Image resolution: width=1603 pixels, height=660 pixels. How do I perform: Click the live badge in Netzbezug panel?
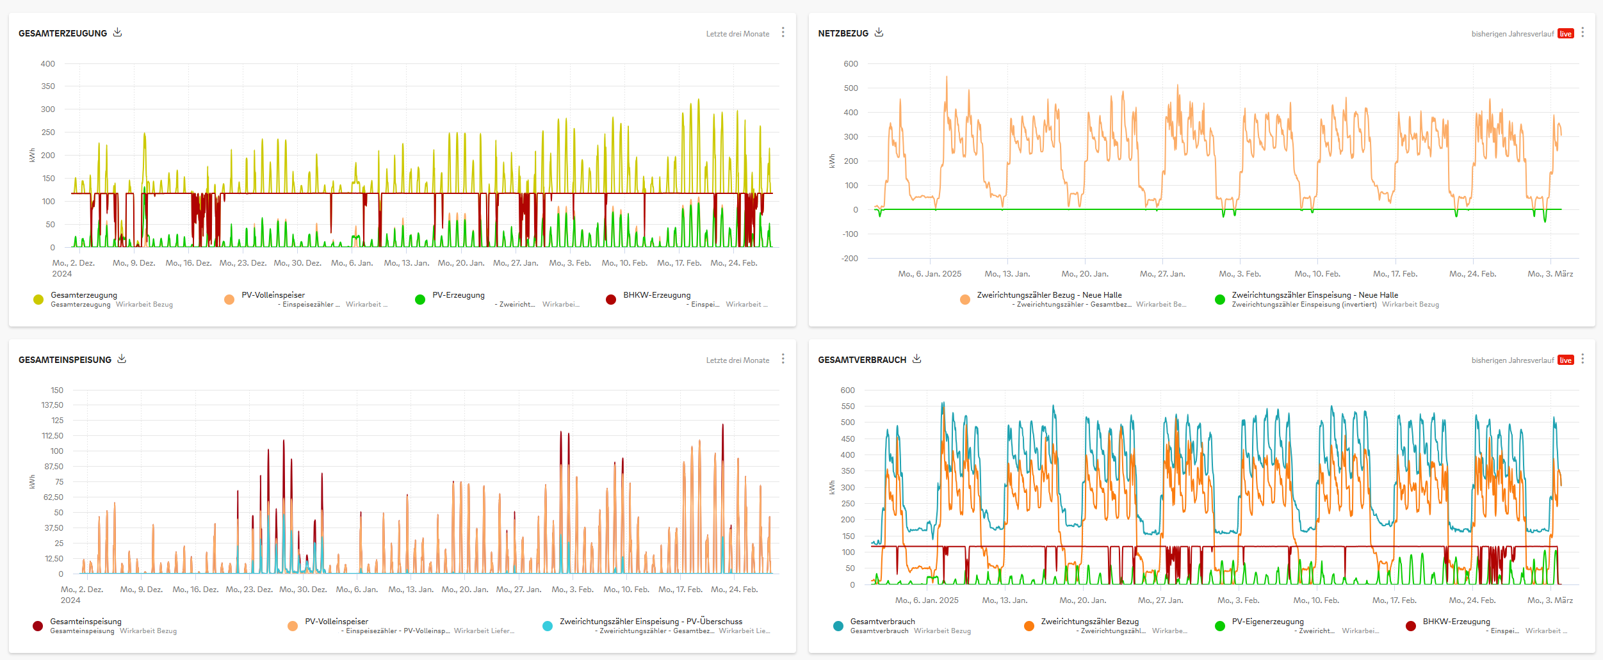point(1565,34)
